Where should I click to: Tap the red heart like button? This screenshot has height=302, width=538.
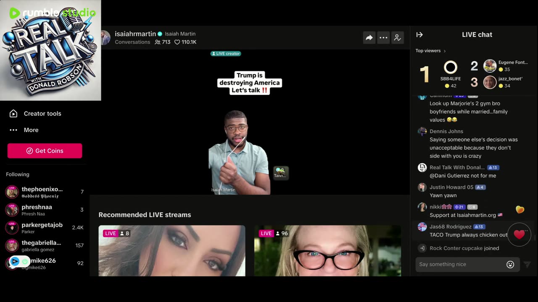[520, 234]
